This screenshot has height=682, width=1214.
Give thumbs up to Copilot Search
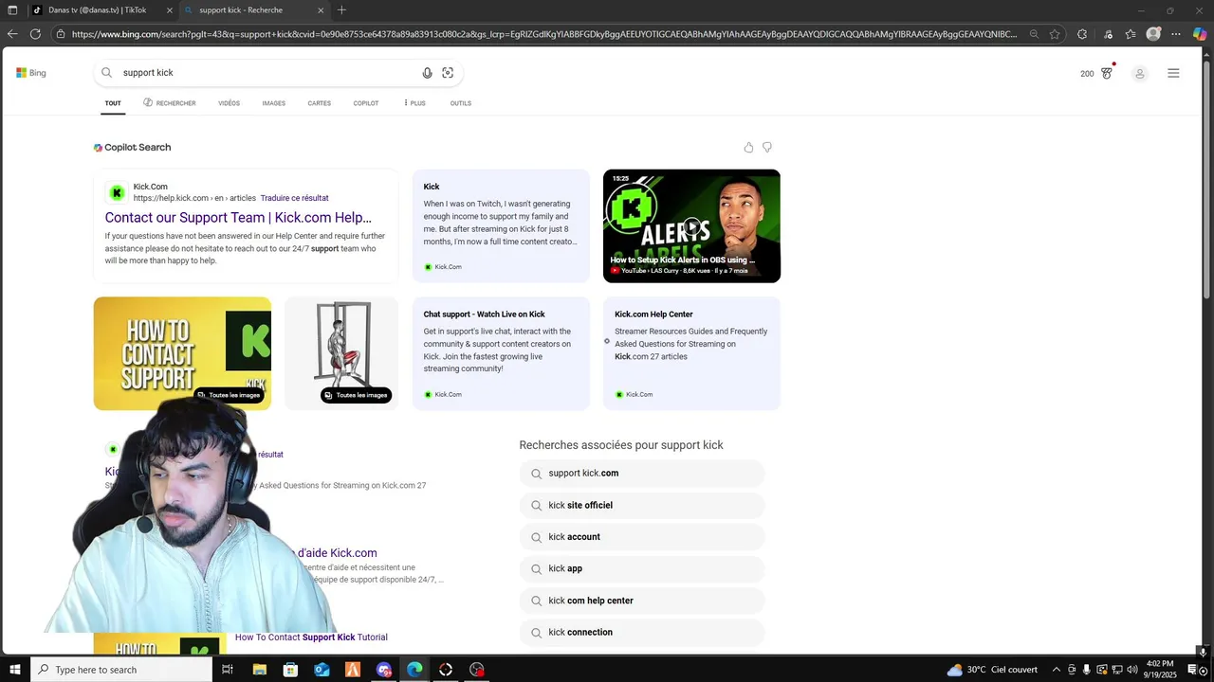click(748, 148)
